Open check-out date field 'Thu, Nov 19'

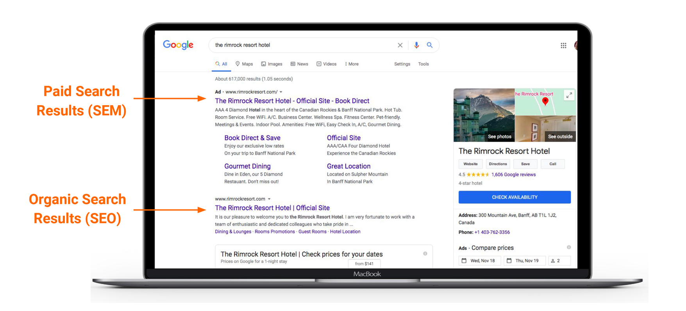tap(524, 261)
